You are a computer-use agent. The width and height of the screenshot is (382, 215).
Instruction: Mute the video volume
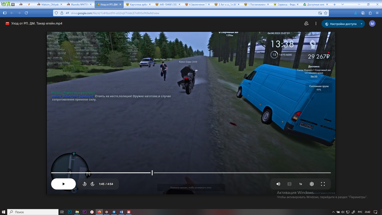[278, 184]
